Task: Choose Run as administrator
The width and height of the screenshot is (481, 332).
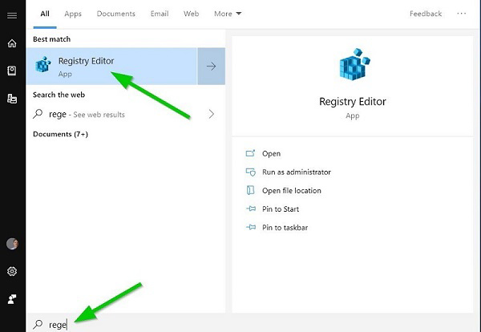Action: tap(296, 172)
